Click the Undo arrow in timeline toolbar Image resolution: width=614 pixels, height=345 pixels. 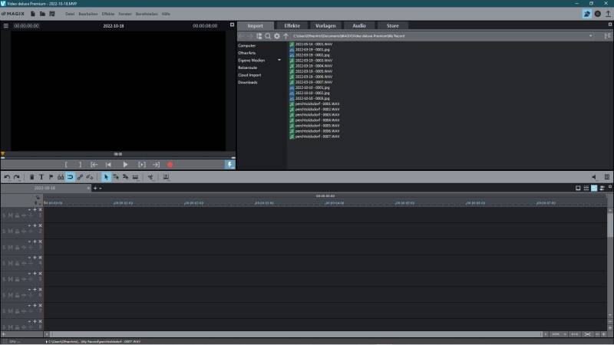click(7, 177)
